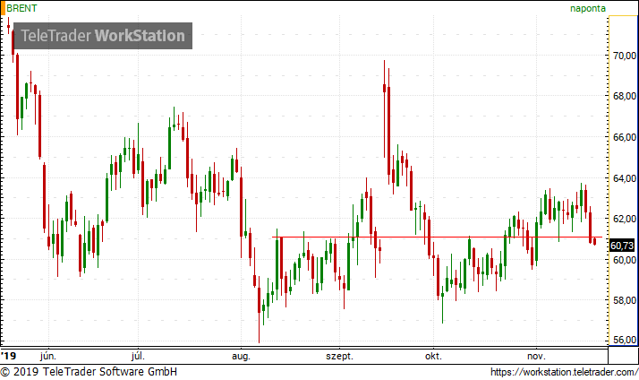Image resolution: width=639 pixels, height=380 pixels.
Task: Click the 'nov.' date axis label
Action: click(x=536, y=357)
